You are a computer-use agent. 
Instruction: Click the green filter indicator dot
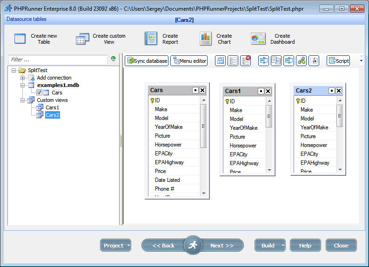[x=113, y=59]
